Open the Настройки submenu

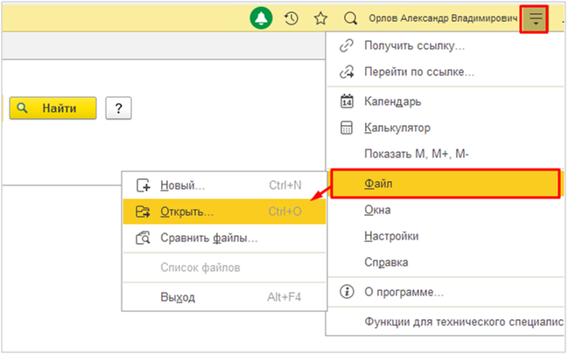[x=391, y=236]
